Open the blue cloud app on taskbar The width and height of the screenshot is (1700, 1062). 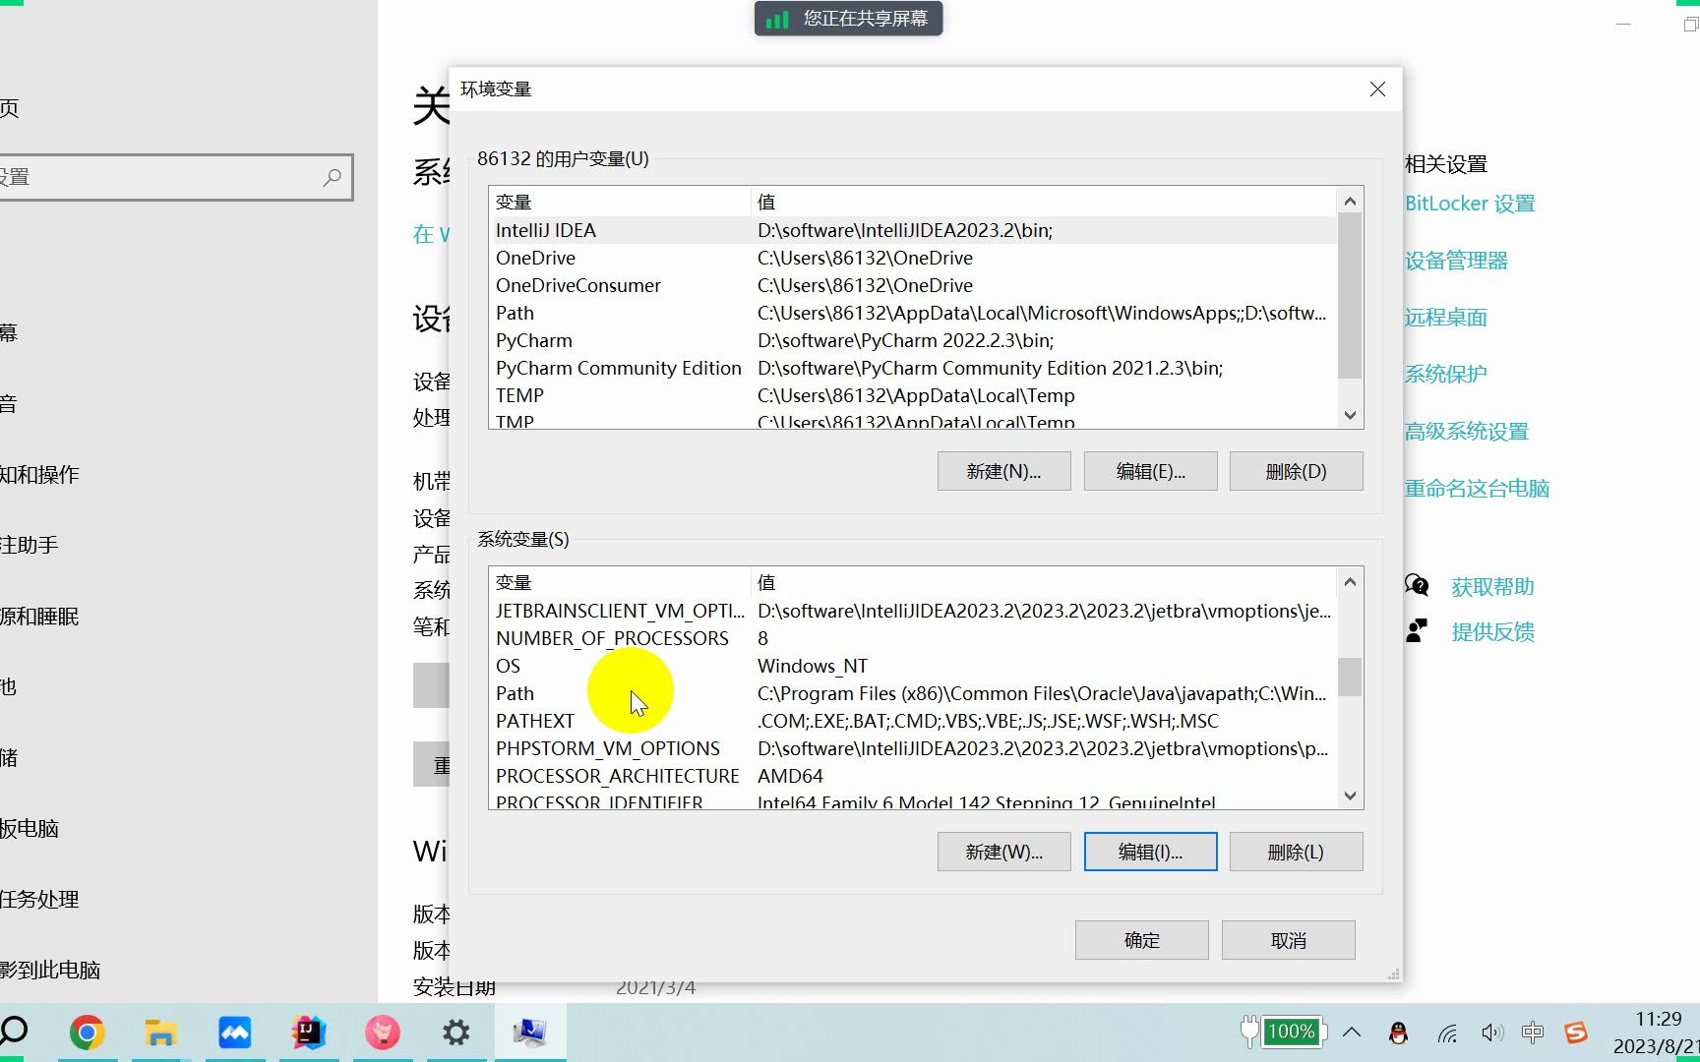tap(234, 1032)
